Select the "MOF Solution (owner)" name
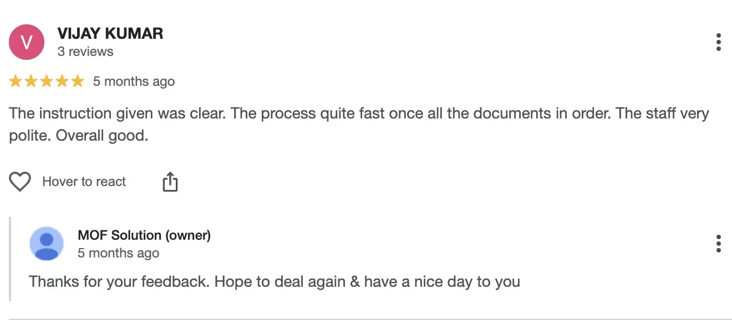The image size is (732, 320). (144, 235)
